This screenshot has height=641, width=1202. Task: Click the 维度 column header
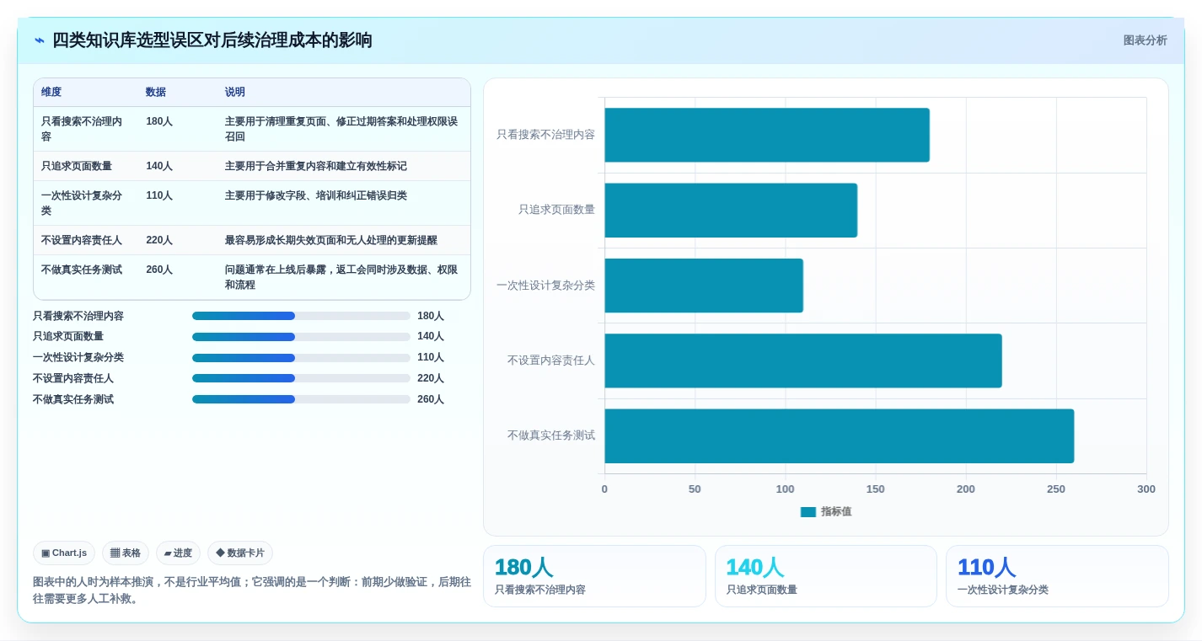[51, 92]
